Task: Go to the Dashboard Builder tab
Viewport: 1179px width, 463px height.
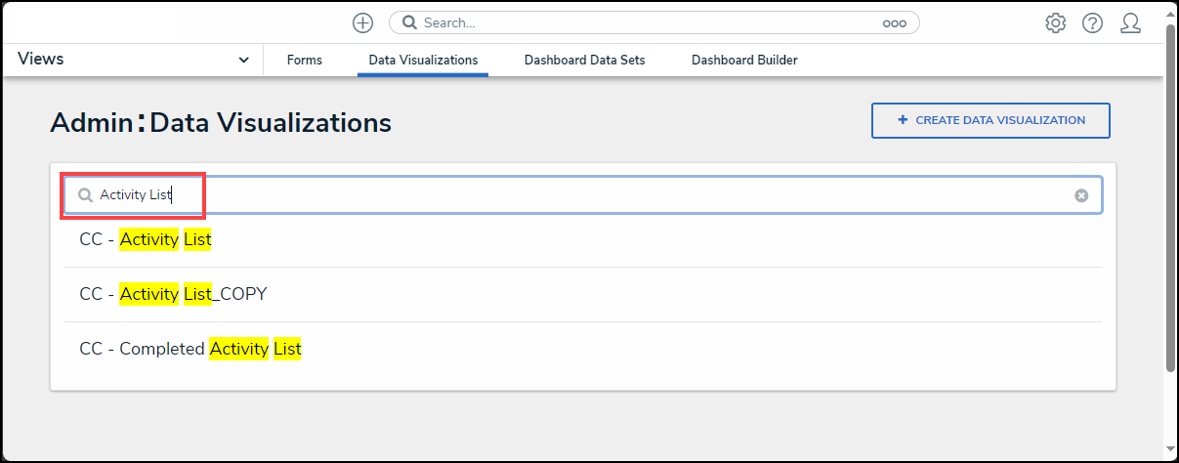Action: click(744, 61)
